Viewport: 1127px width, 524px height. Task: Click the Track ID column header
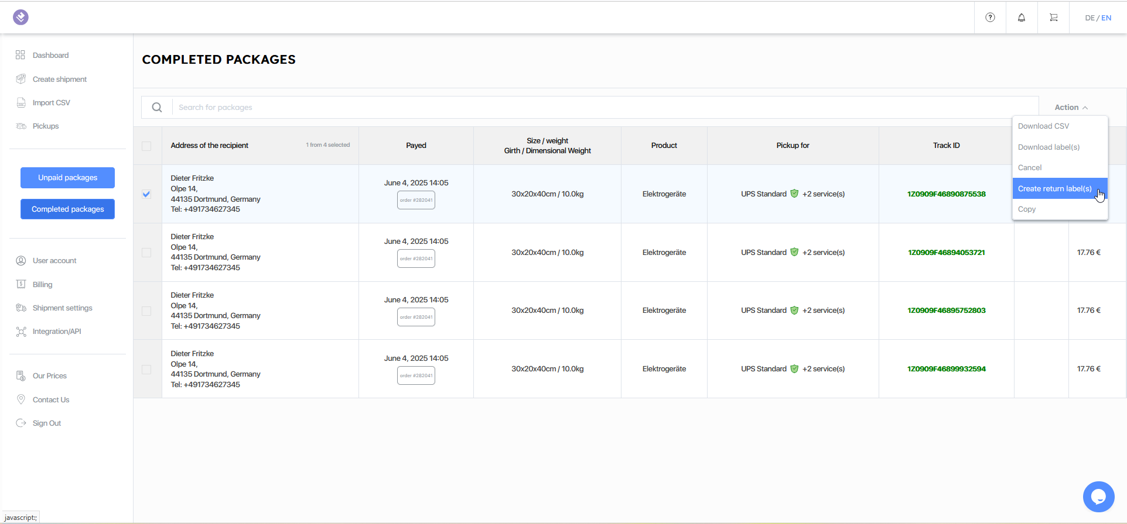947,146
